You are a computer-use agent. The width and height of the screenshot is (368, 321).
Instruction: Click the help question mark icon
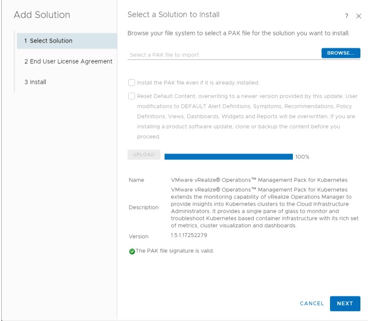pos(346,16)
